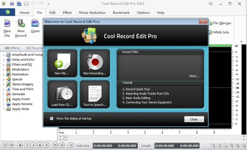The width and height of the screenshot is (247, 150).
Task: Click the New File waveform icon in quick access toolbar
Action: coord(12,4)
